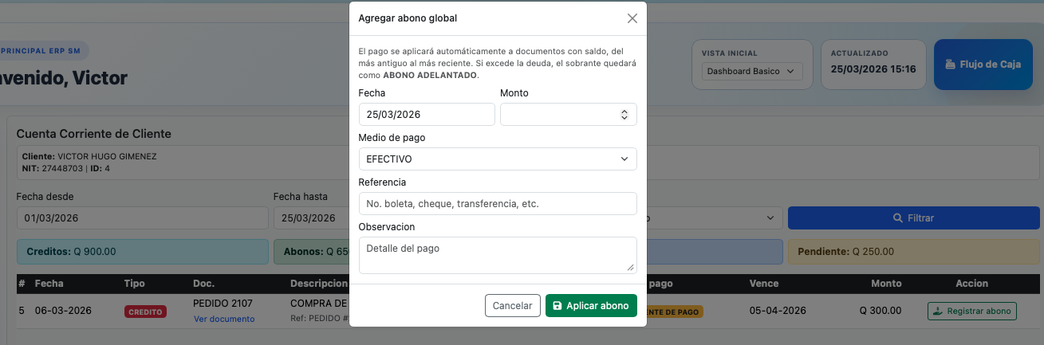Viewport: 1044px width, 345px height.
Task: Click the PEDIDO 2107 document text
Action: 223,304
